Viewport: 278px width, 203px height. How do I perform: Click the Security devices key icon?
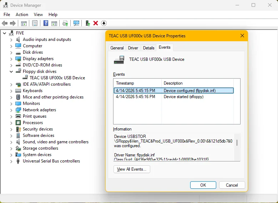point(18,129)
